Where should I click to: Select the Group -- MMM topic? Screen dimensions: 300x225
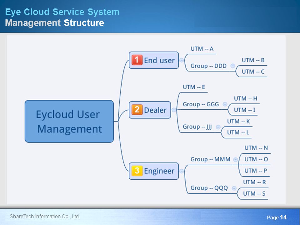[210, 159]
